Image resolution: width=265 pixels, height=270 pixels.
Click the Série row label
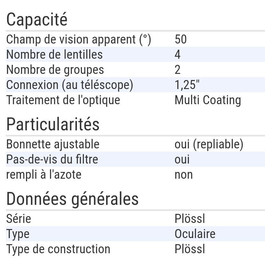(19, 219)
